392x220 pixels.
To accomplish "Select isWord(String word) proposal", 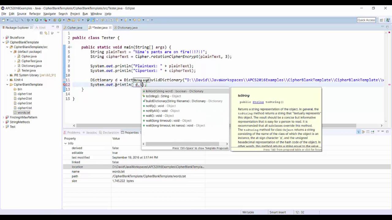I will tap(185, 91).
